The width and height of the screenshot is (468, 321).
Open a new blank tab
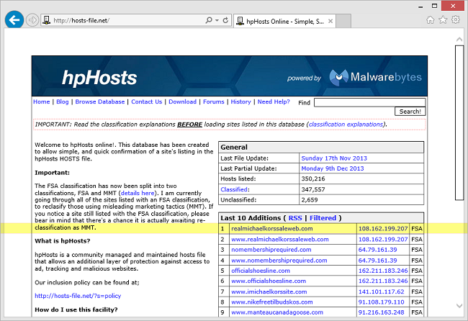click(x=343, y=21)
